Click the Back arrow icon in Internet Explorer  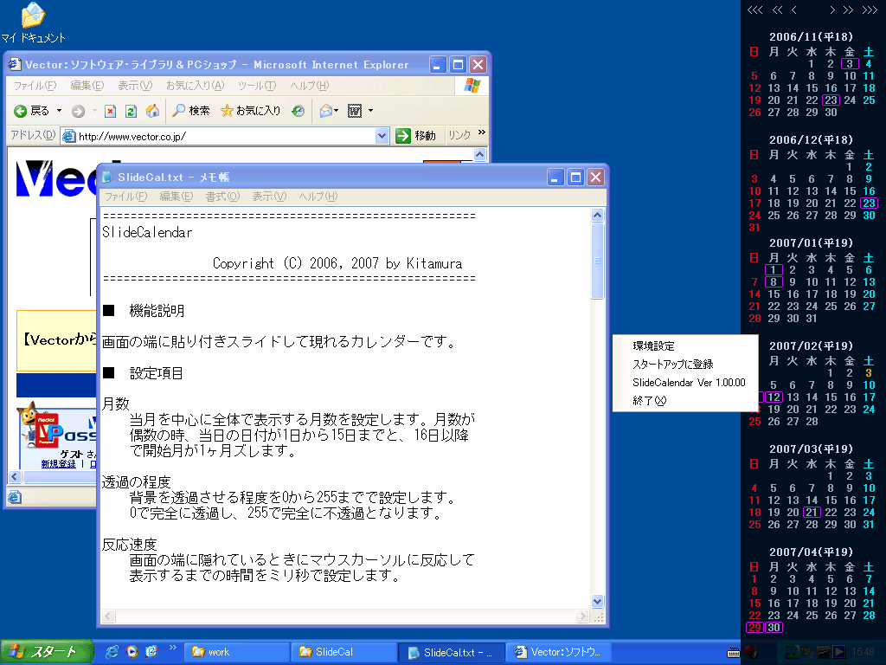[x=21, y=111]
